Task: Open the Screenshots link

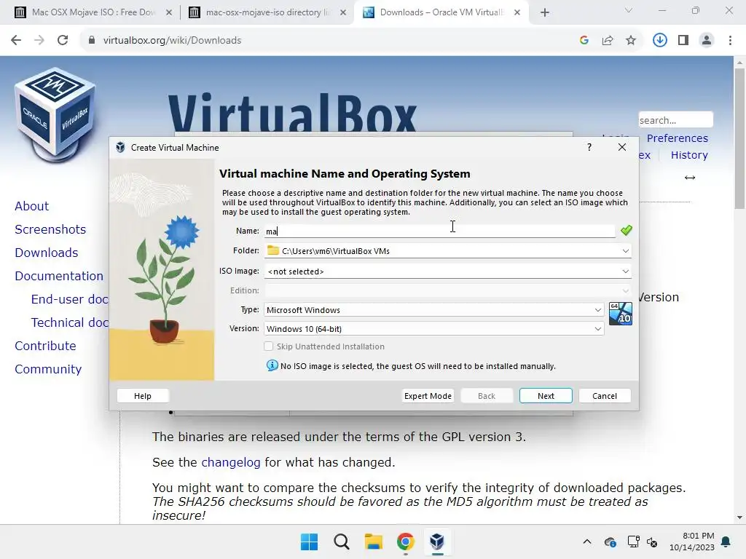Action: pos(50,229)
